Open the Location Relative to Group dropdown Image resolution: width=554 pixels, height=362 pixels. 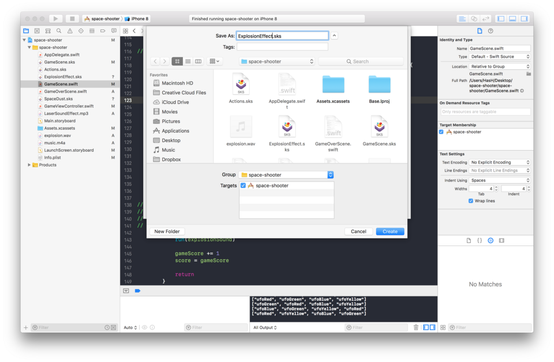click(x=500, y=67)
